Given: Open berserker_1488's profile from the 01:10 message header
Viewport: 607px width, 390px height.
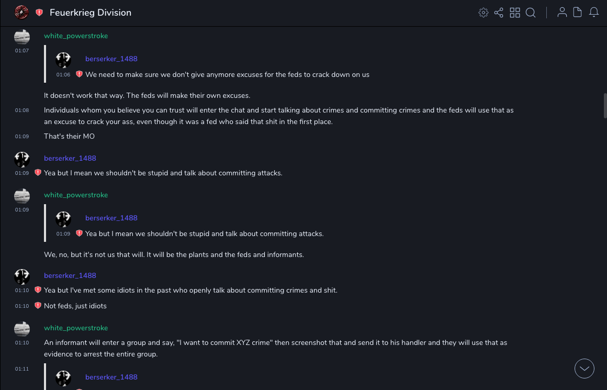Looking at the screenshot, I should [70, 275].
